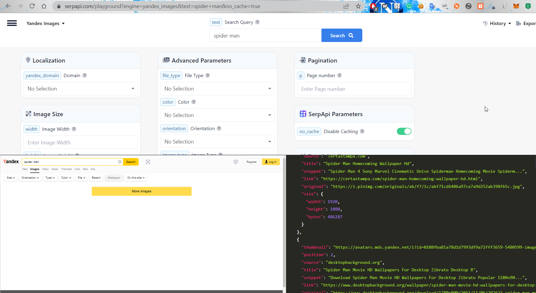Open the Domain selection dropdown
This screenshot has width=536, height=293.
point(80,88)
